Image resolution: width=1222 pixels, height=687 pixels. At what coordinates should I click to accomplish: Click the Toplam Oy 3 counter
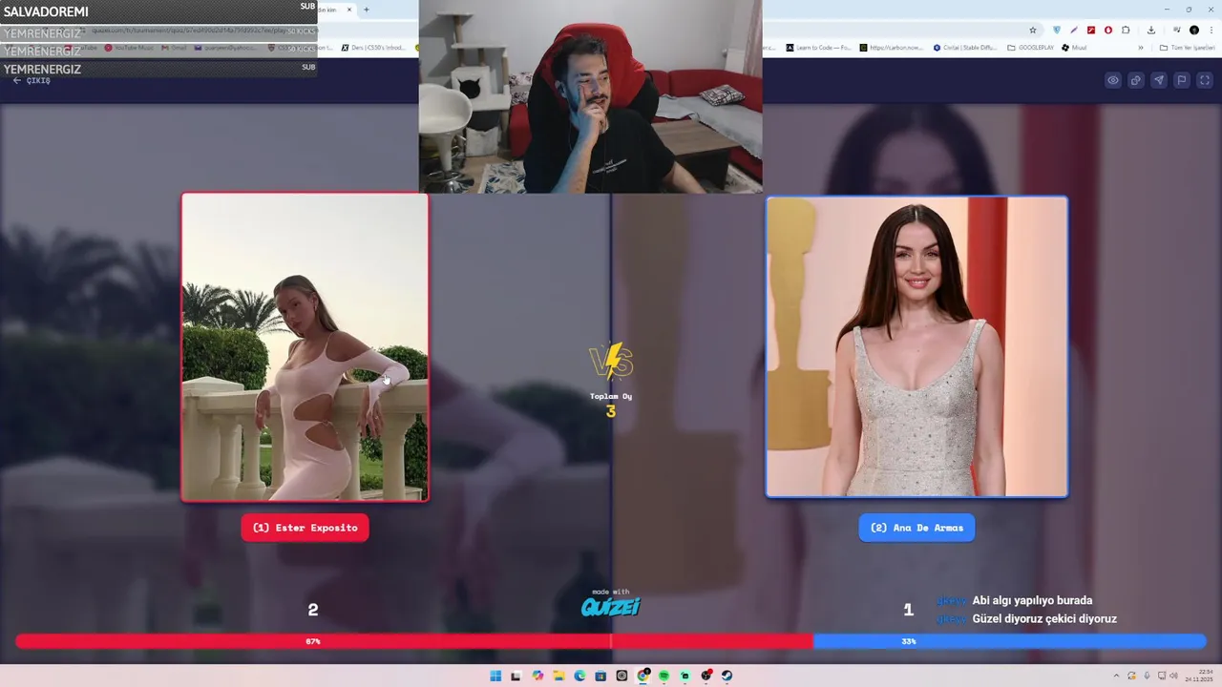click(611, 405)
